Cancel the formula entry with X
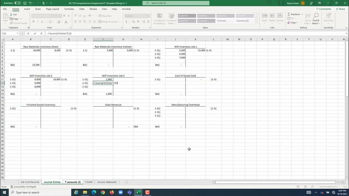This screenshot has width=349, height=196. (28, 33)
